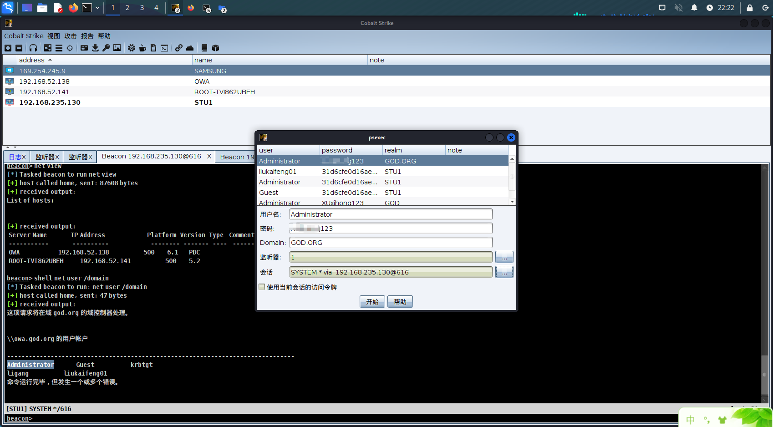Click the notification bell tray icon
This screenshot has height=427, width=773.
pyautogui.click(x=694, y=8)
